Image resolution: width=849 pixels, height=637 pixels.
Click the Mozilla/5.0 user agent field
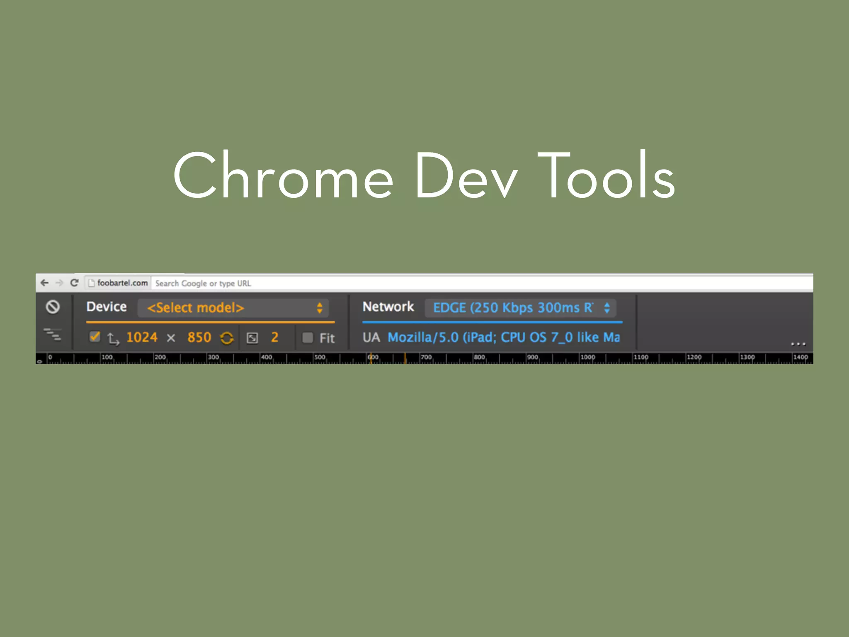(504, 337)
